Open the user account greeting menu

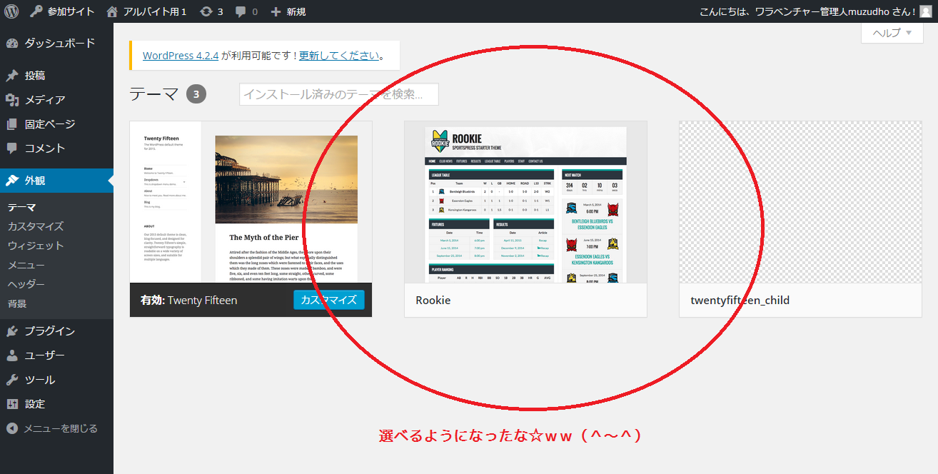pyautogui.click(x=815, y=11)
